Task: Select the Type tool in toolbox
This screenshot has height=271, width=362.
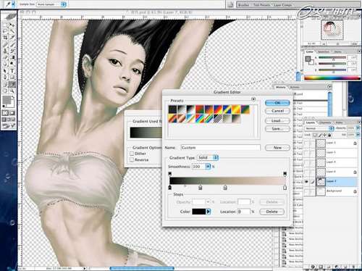Action: point(12,71)
